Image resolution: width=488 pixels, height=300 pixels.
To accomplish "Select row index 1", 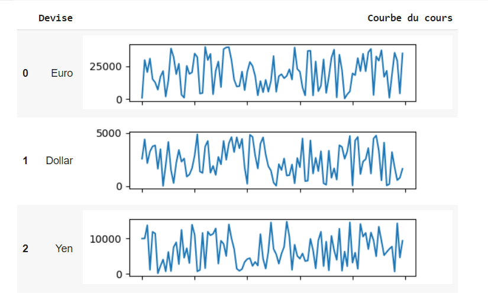I will click(x=25, y=160).
